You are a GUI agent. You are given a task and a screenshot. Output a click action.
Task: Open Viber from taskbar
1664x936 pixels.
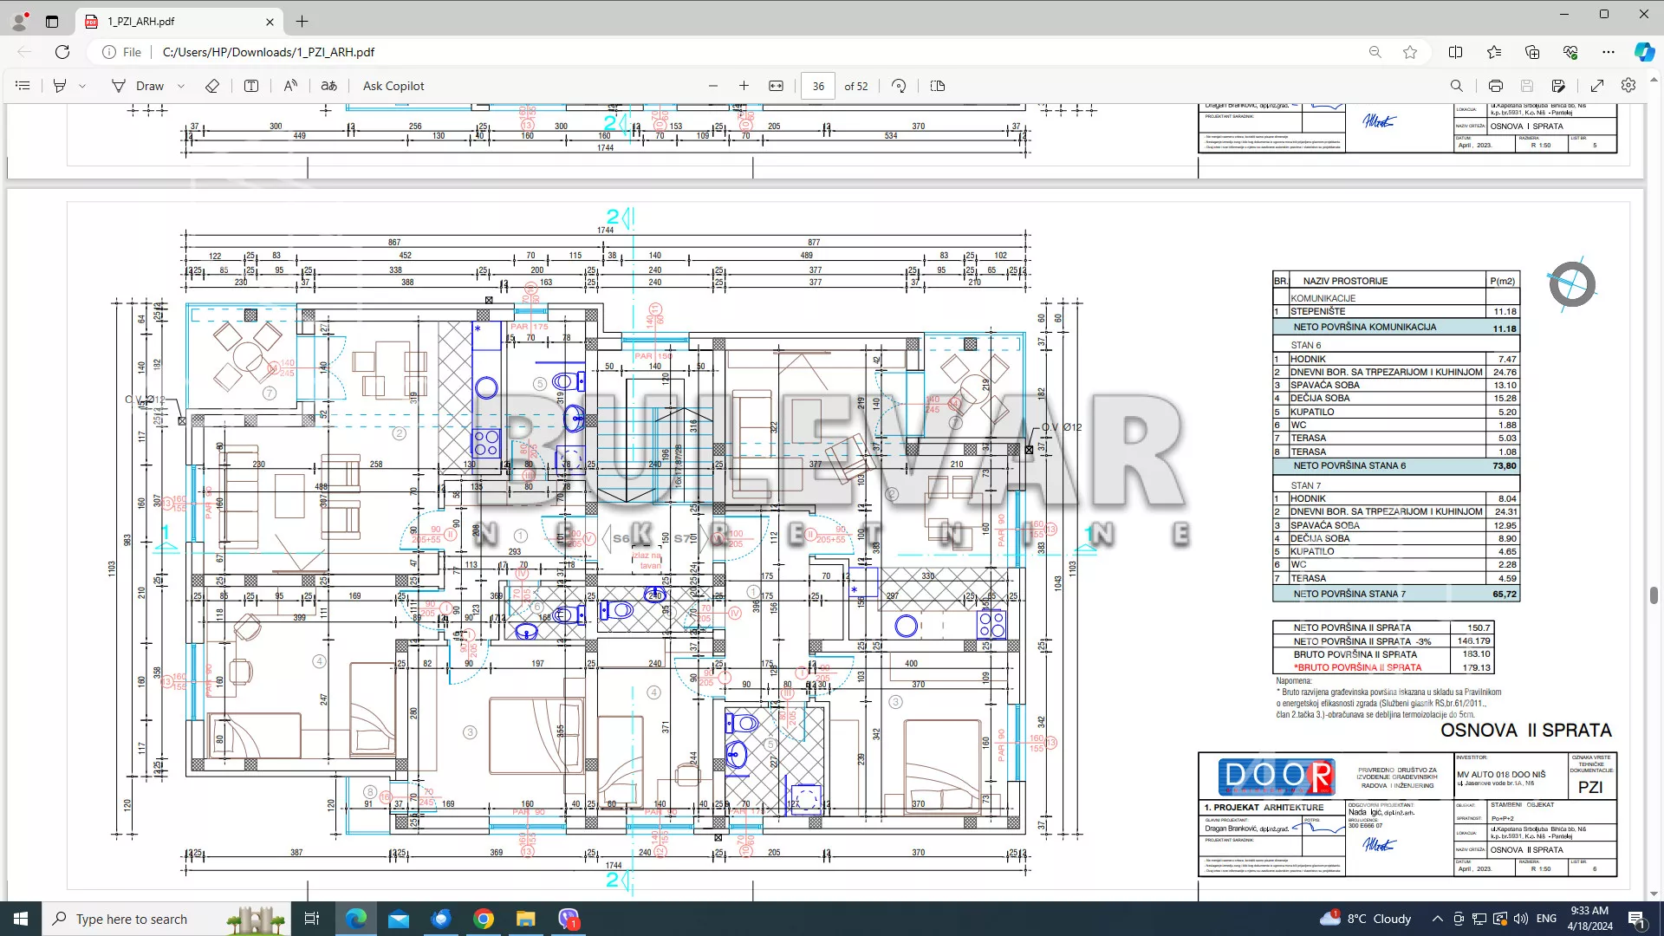[569, 919]
